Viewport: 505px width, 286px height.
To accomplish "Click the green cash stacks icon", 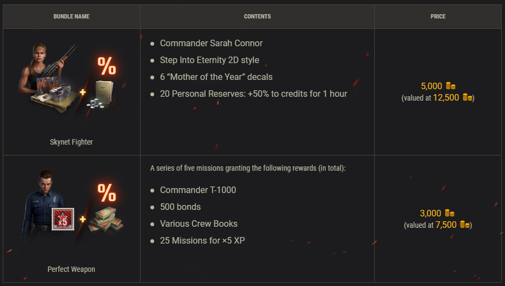I will [x=106, y=220].
